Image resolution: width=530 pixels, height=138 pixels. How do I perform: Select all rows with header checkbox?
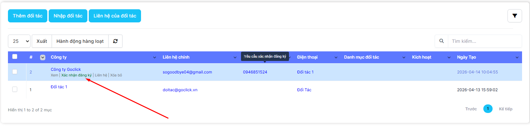click(x=15, y=57)
